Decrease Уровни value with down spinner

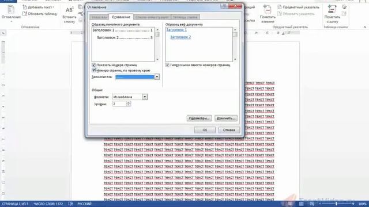(x=128, y=105)
